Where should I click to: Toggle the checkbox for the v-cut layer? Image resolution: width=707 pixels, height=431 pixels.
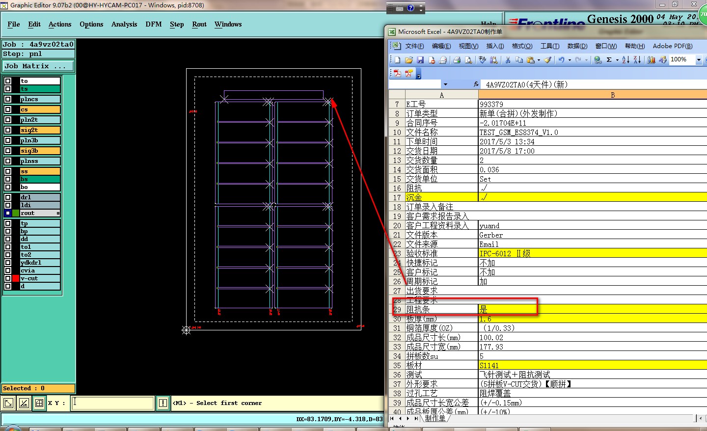pyautogui.click(x=8, y=278)
